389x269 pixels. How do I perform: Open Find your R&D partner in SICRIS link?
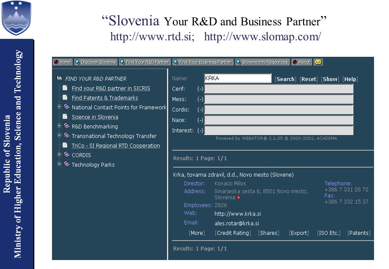click(x=111, y=88)
